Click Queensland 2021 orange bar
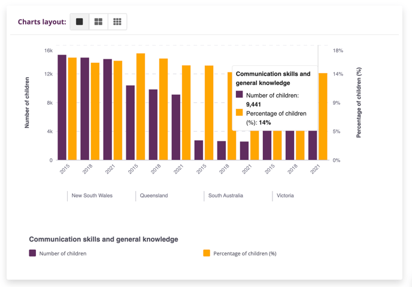 pyautogui.click(x=186, y=113)
